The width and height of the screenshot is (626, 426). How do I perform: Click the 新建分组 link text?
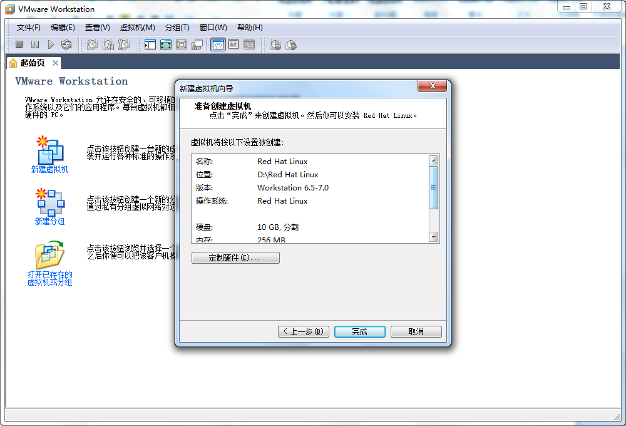(x=49, y=221)
